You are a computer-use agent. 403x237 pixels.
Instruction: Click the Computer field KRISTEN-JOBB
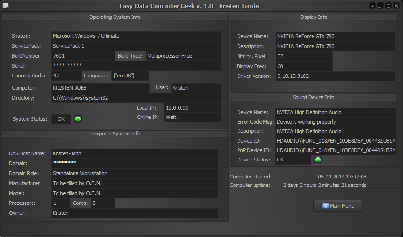(100, 88)
